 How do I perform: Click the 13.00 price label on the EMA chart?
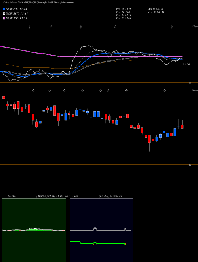click(x=186, y=64)
